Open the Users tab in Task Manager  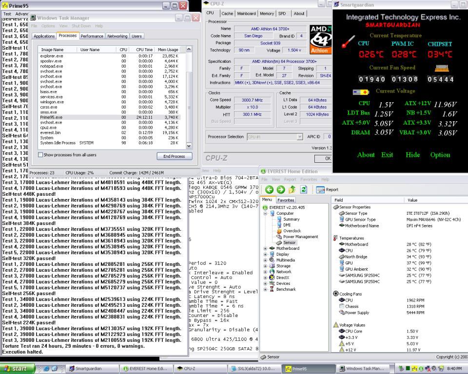[x=136, y=36]
